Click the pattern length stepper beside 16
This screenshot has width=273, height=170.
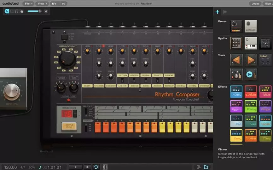click(75, 114)
